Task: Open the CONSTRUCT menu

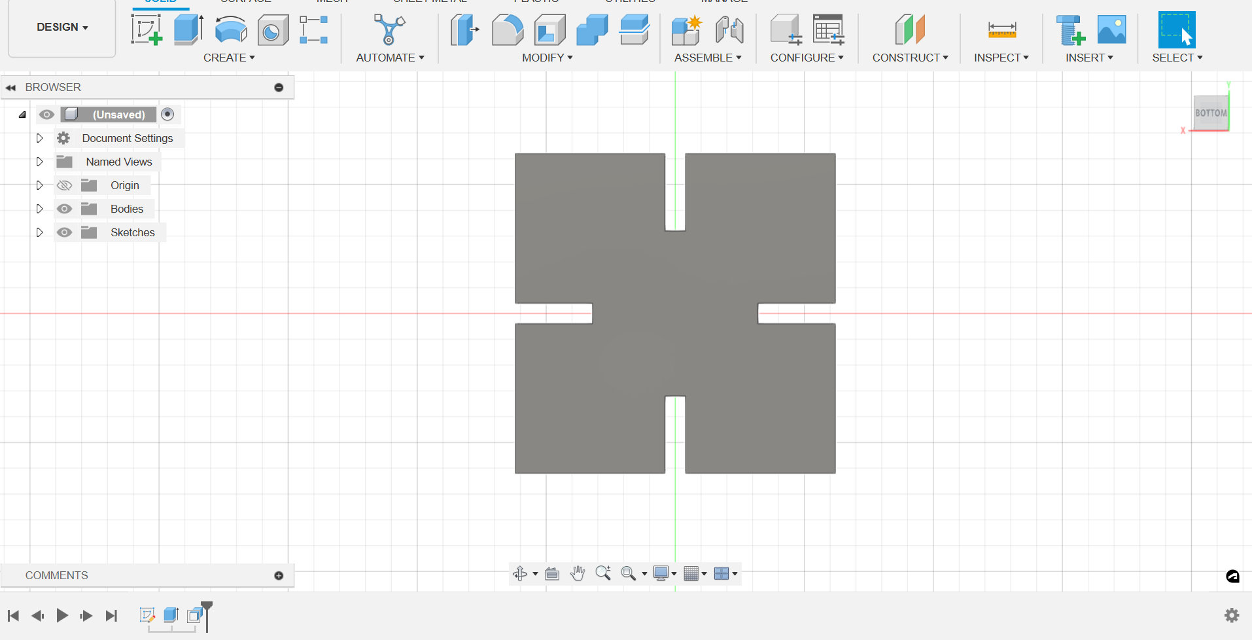Action: pos(910,58)
